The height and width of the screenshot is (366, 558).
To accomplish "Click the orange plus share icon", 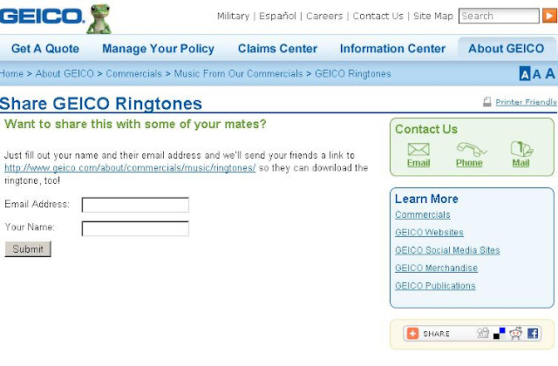I will (412, 334).
